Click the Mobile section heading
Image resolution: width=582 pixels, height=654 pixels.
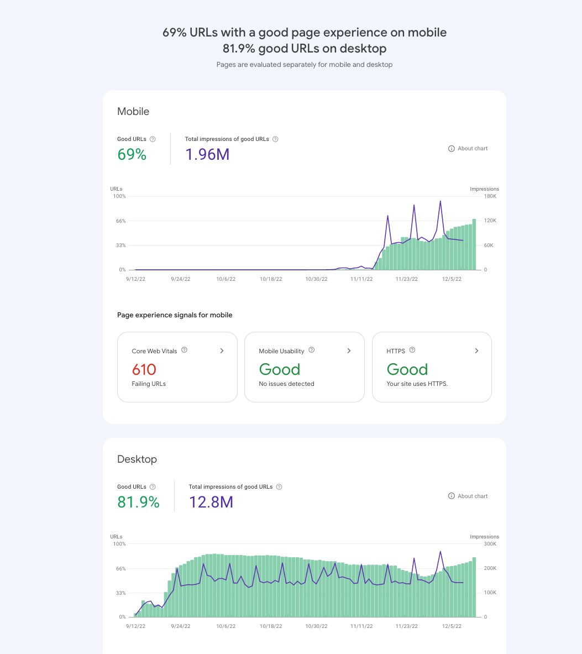pos(133,111)
